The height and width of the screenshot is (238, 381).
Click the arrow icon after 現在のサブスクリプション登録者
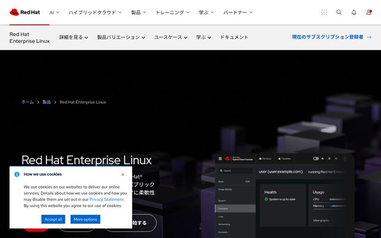(x=369, y=37)
